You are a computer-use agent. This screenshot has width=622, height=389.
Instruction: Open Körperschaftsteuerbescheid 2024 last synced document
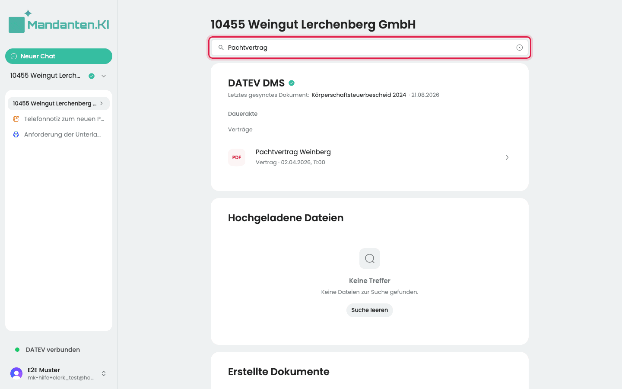pos(359,95)
